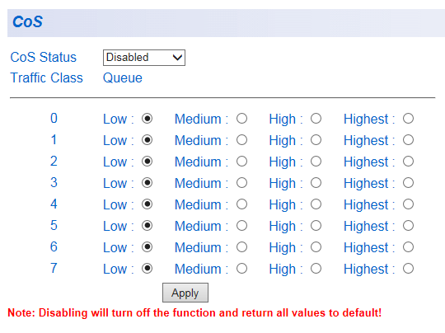Screen dimensions: 445x333
Task: Choose Low queue for traffic class 1
Action: tap(147, 140)
